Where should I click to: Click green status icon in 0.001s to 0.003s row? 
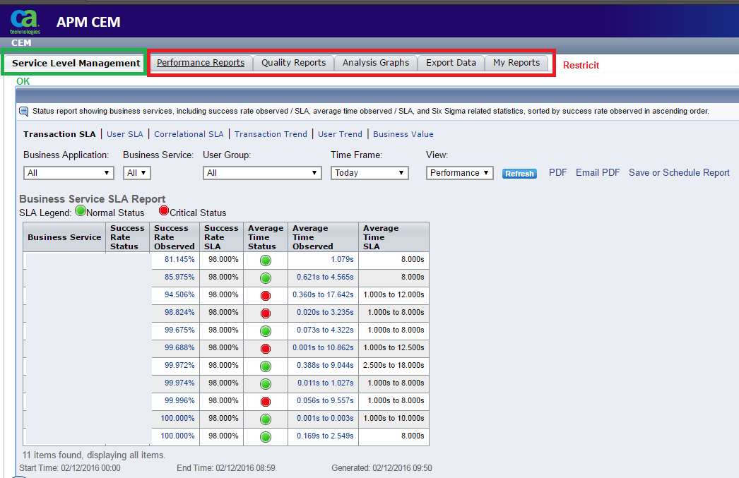[x=266, y=419]
